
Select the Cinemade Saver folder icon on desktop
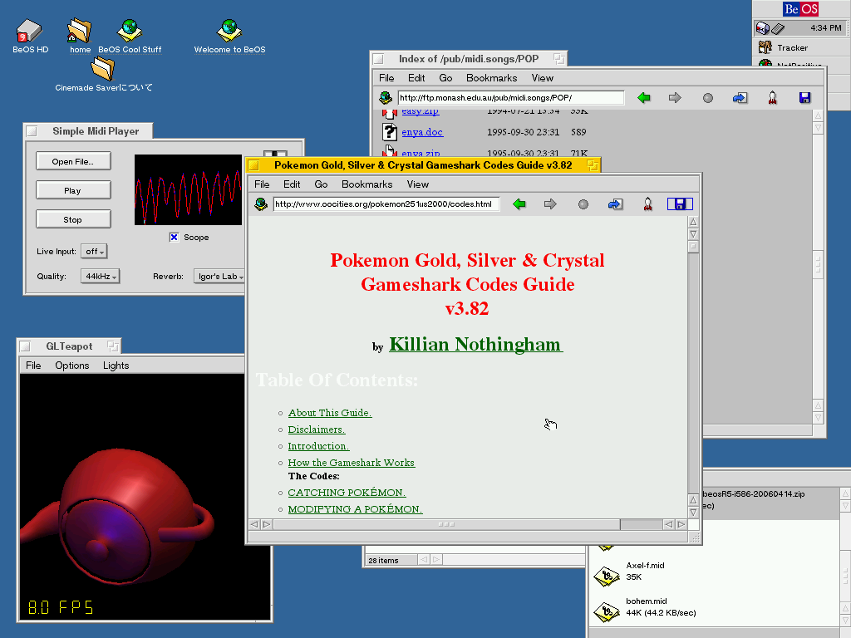102,70
